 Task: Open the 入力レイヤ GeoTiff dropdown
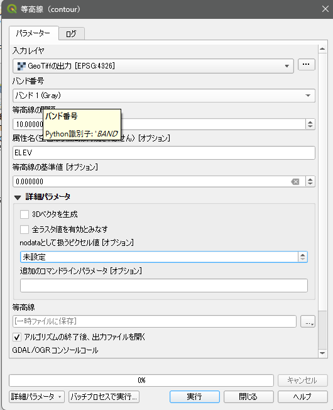tap(153, 66)
